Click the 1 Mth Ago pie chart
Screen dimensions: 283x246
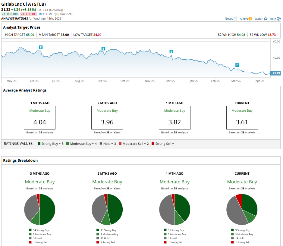(175, 210)
